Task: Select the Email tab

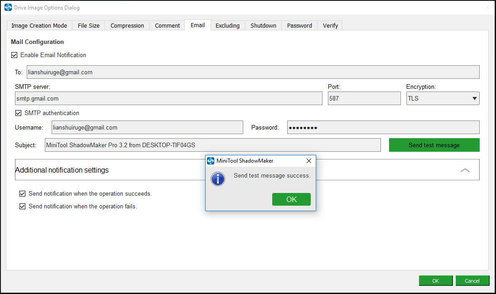Action: [197, 25]
